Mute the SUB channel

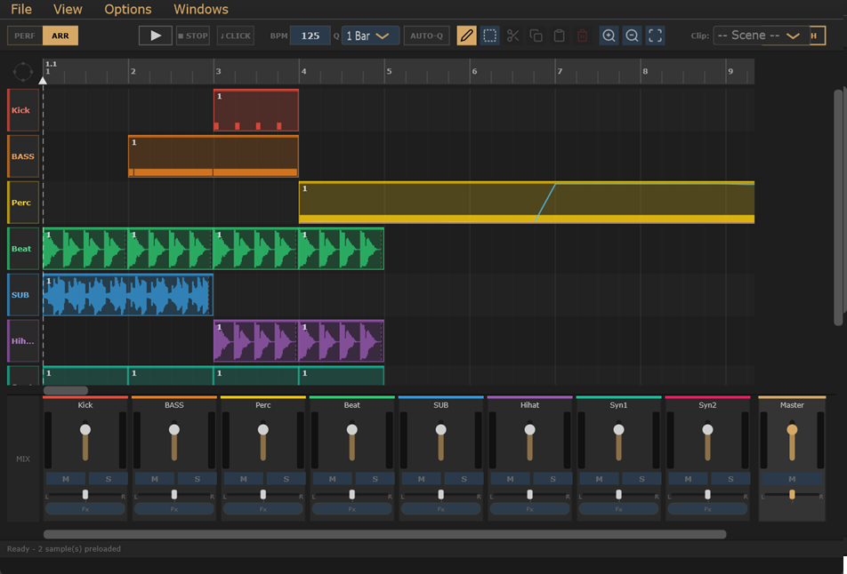422,479
